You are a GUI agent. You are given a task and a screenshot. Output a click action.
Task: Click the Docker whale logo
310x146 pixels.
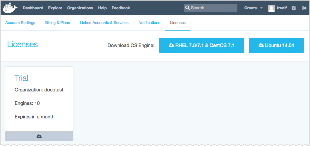pos(10,8)
